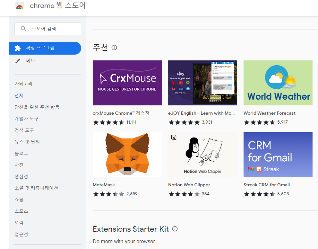Click 'Do more with your browser' text
The width and height of the screenshot is (318, 249).
(x=124, y=241)
